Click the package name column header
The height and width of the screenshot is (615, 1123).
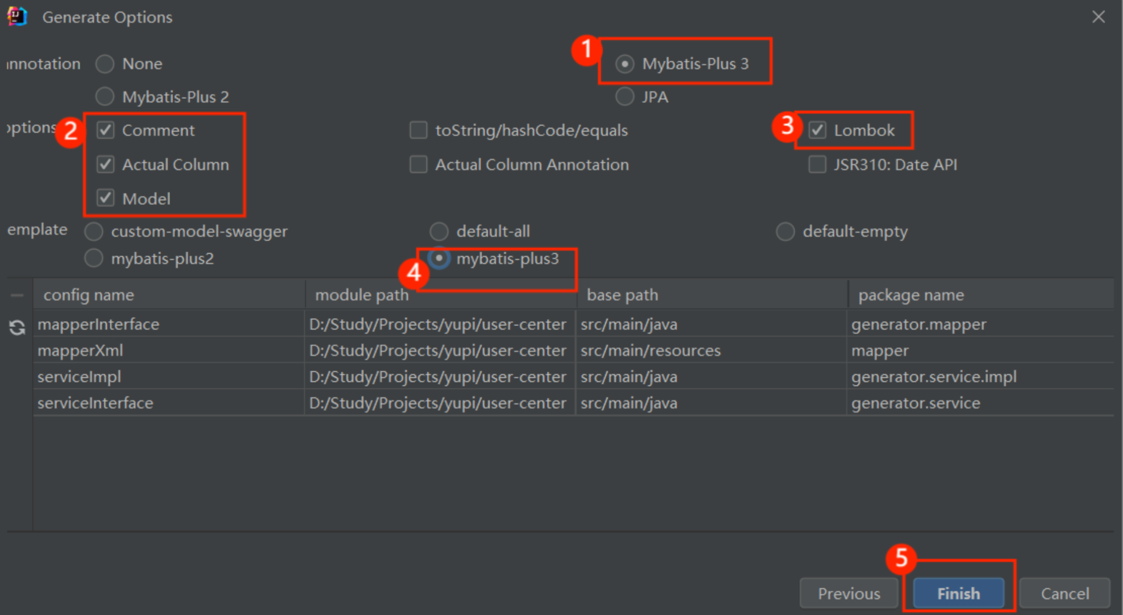pyautogui.click(x=911, y=295)
